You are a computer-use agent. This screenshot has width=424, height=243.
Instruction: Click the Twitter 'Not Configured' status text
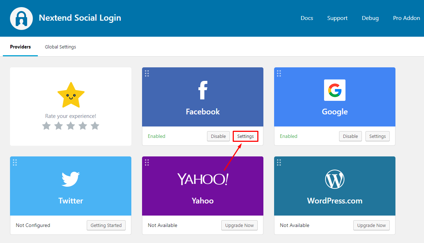tap(33, 226)
